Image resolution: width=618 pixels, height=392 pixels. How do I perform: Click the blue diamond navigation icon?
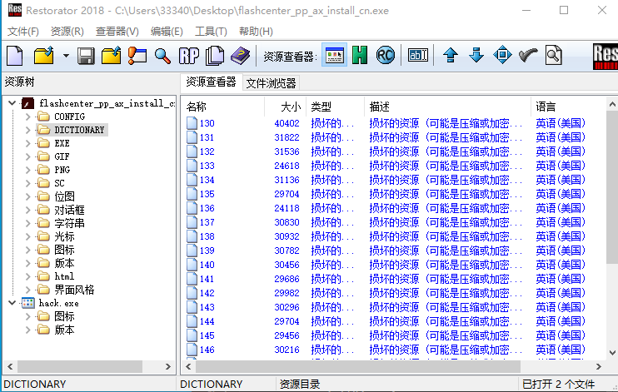[x=502, y=55]
